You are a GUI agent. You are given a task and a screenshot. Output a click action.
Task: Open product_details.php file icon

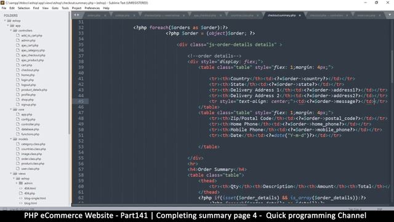[x=18, y=89]
